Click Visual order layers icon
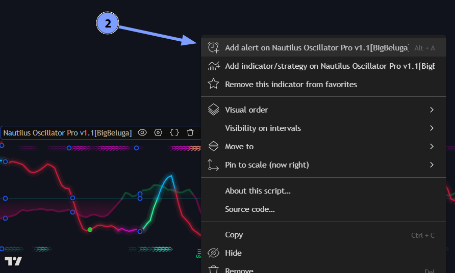Screen dimensions: 455x273 point(214,110)
